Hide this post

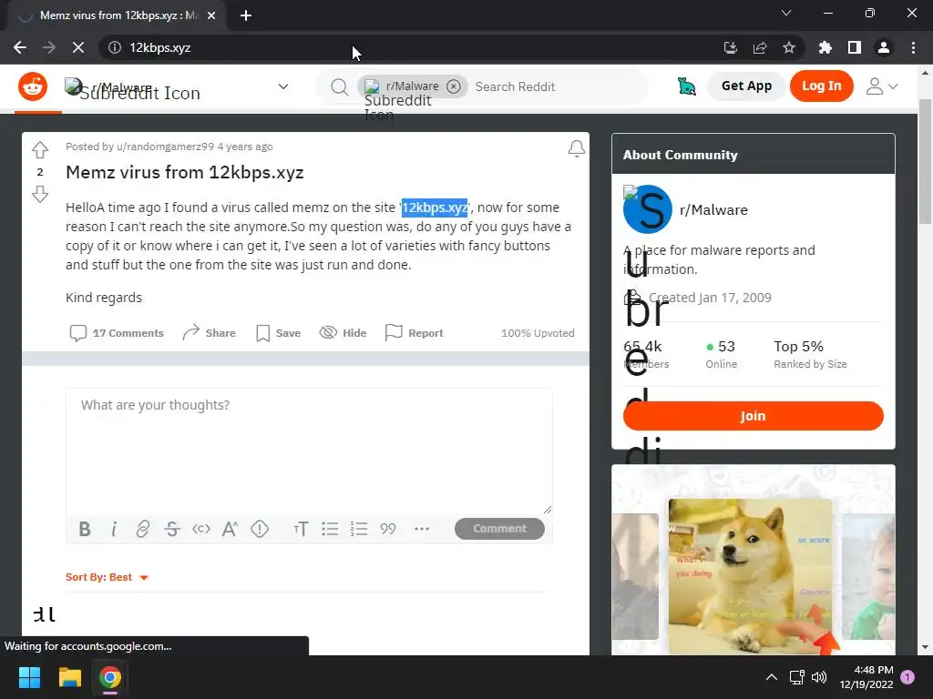click(343, 333)
